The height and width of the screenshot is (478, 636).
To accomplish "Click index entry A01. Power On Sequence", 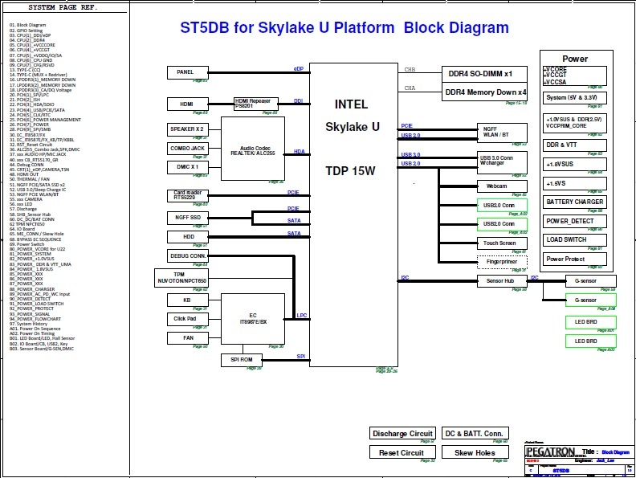I will click(x=35, y=329).
